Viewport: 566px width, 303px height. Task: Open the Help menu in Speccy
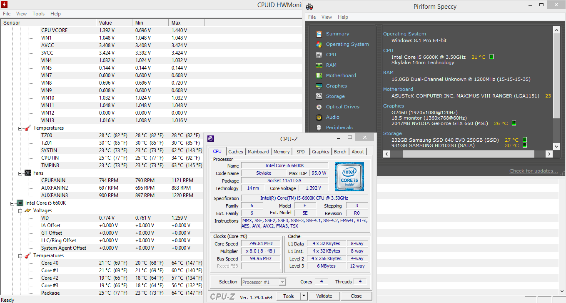click(343, 17)
